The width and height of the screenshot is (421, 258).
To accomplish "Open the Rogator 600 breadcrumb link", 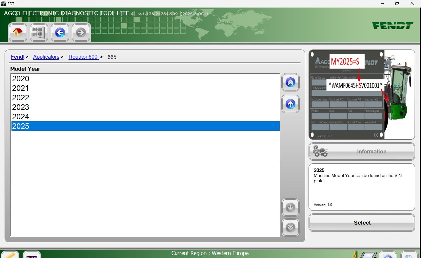I will coord(83,57).
